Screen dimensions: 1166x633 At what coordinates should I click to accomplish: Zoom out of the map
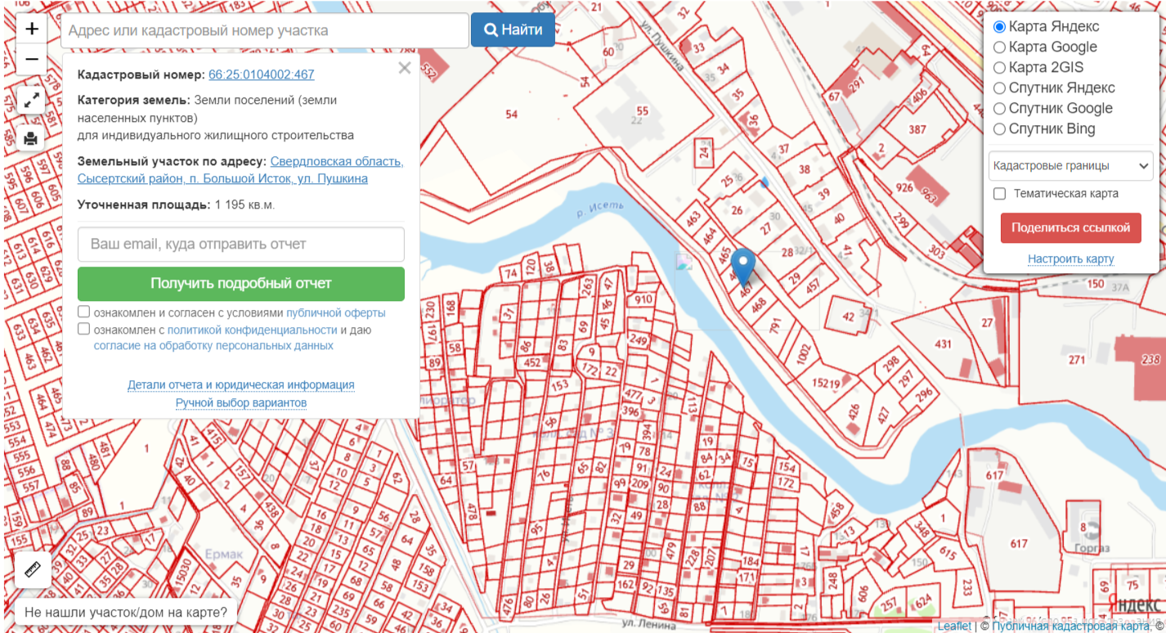click(32, 60)
